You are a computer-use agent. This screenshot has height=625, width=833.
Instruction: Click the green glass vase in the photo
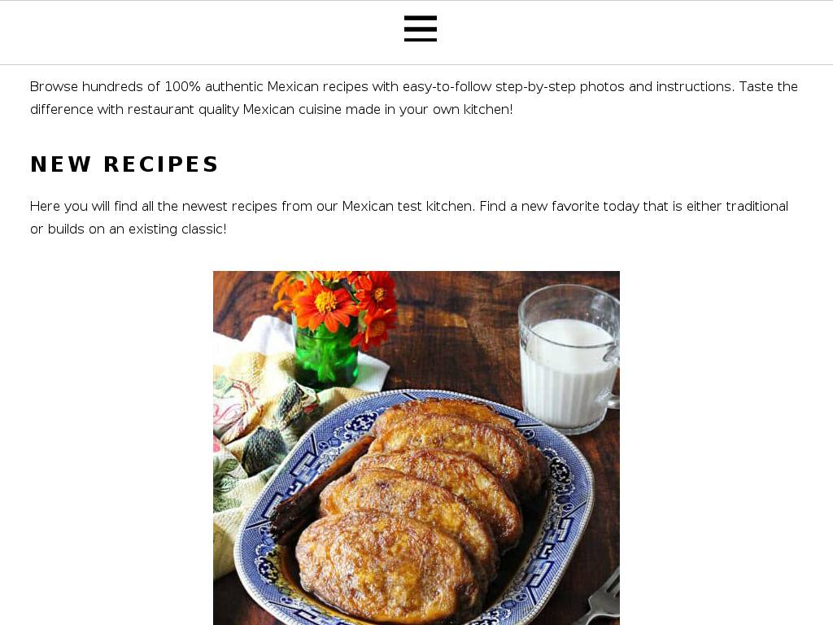point(325,352)
